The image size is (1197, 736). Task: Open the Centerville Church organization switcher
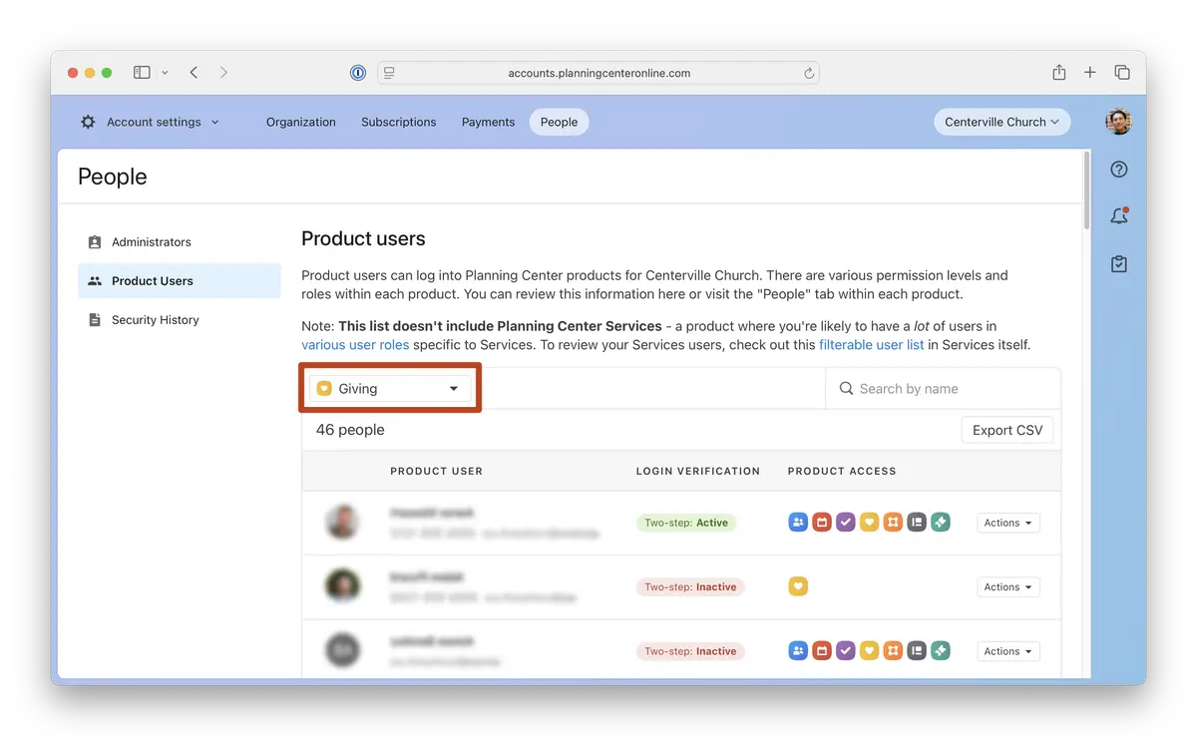point(1001,122)
